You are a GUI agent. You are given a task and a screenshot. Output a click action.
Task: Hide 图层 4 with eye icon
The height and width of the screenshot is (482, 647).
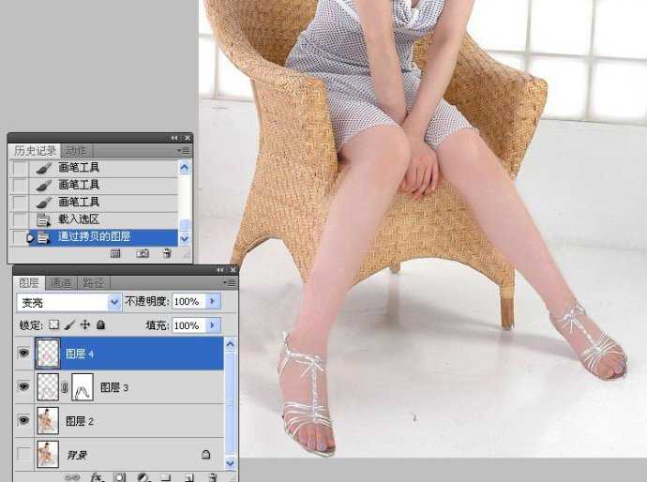[24, 354]
